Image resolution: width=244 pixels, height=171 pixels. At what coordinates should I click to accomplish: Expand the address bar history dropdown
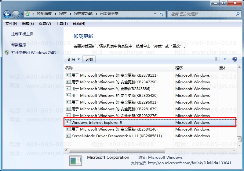[x=155, y=14]
